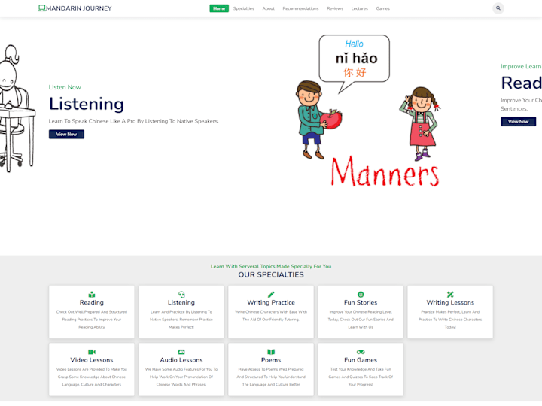Click View Now on the Read slide
542x406 pixels.
click(518, 122)
